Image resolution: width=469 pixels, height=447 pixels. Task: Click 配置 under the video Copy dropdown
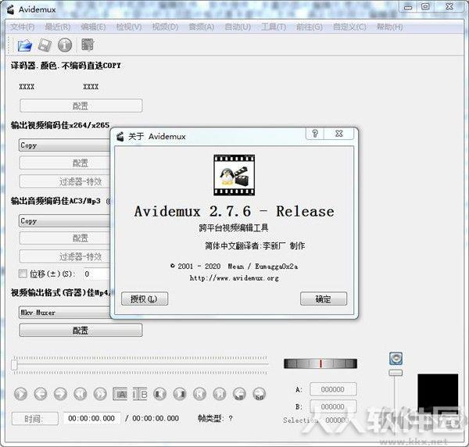click(x=65, y=163)
